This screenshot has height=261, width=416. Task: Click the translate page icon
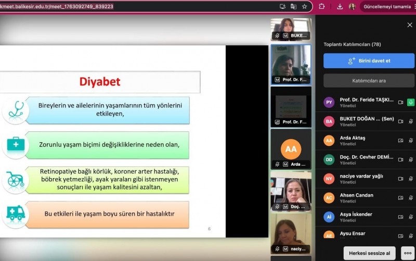(x=293, y=6)
